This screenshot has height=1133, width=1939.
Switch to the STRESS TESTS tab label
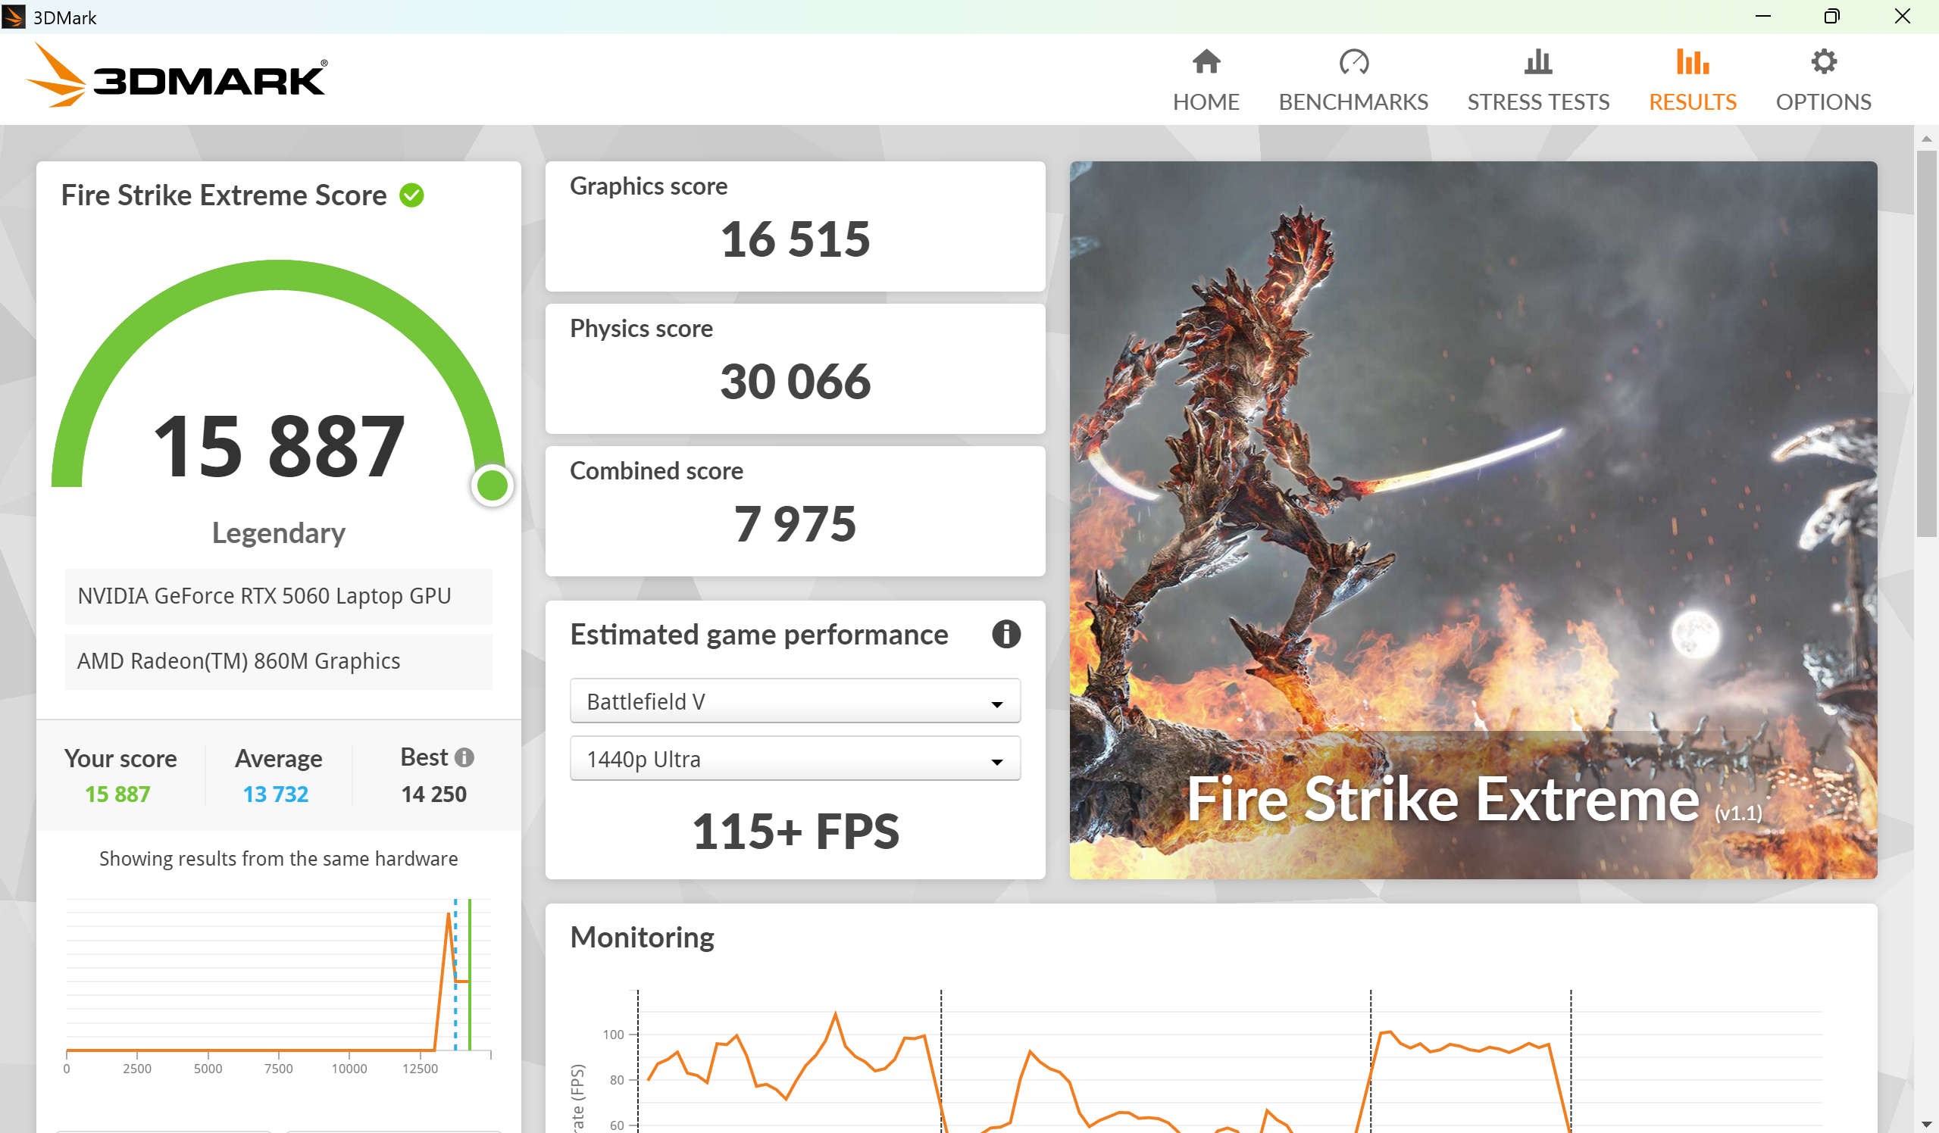coord(1537,102)
